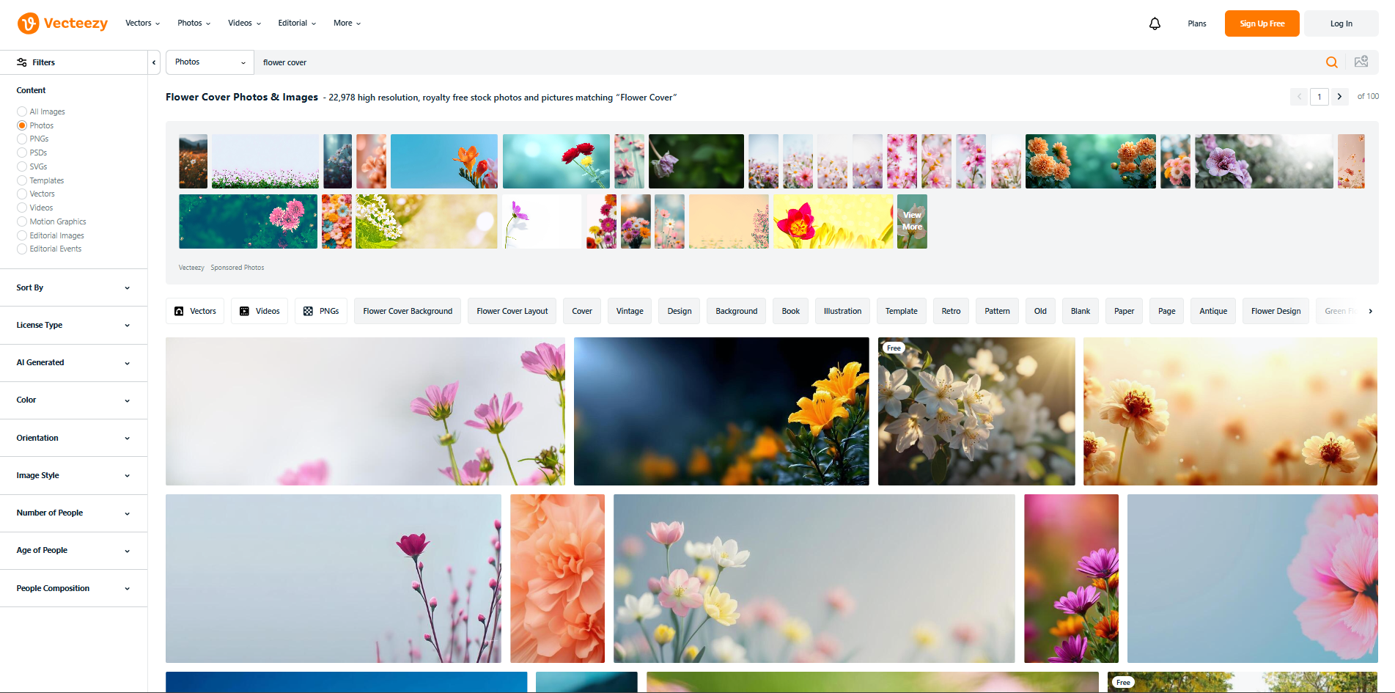Click the orange search magnifier icon
Viewport: 1395px width, 693px height.
[x=1331, y=62]
